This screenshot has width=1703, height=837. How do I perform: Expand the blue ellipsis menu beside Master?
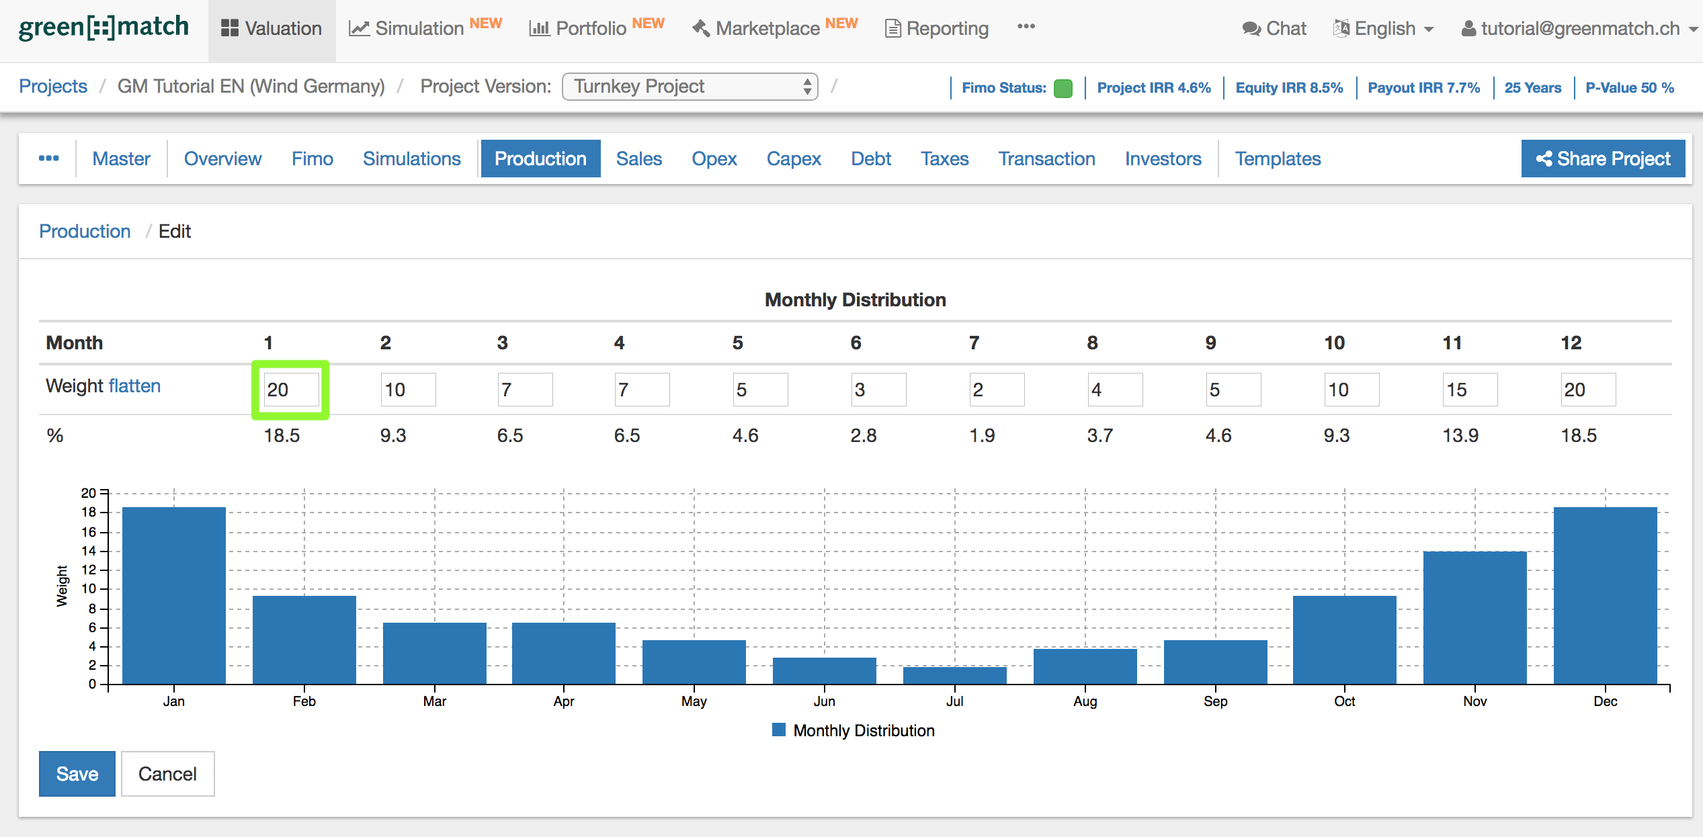pos(48,159)
